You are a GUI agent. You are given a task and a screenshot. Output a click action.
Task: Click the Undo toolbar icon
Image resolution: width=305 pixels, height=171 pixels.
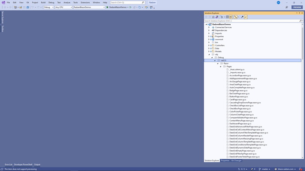pos(32,7)
